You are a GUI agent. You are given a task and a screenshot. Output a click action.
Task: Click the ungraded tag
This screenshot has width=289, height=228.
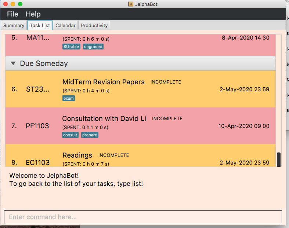pos(93,47)
